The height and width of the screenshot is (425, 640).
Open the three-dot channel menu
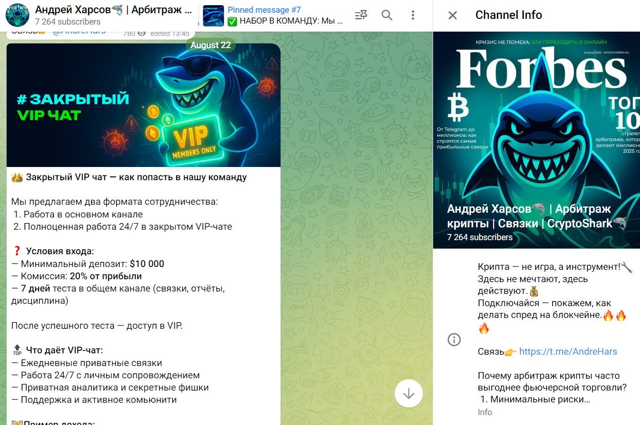413,15
